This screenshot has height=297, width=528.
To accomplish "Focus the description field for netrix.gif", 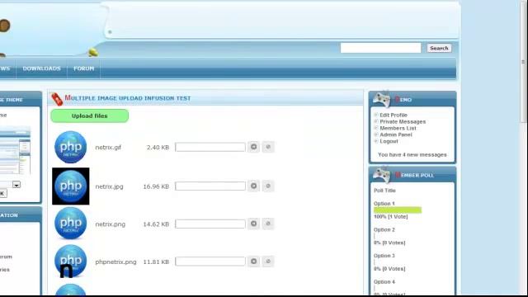I will (210, 147).
